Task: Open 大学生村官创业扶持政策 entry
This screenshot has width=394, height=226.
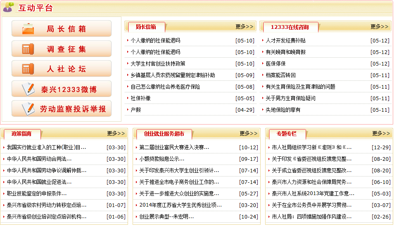Action: pyautogui.click(x=158, y=64)
